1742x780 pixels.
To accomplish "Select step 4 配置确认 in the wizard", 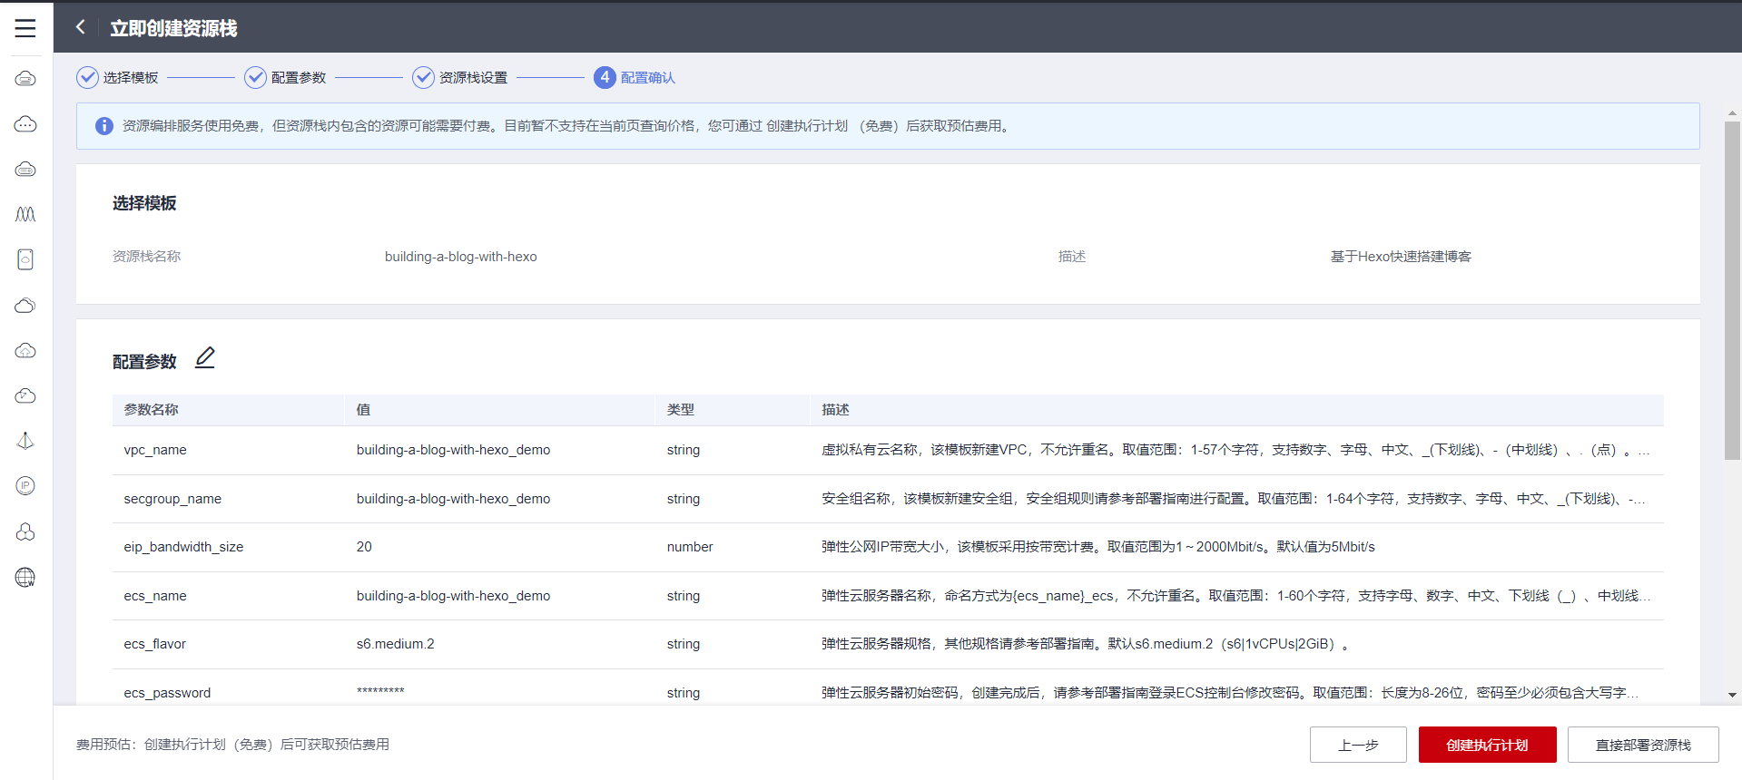I will (635, 78).
